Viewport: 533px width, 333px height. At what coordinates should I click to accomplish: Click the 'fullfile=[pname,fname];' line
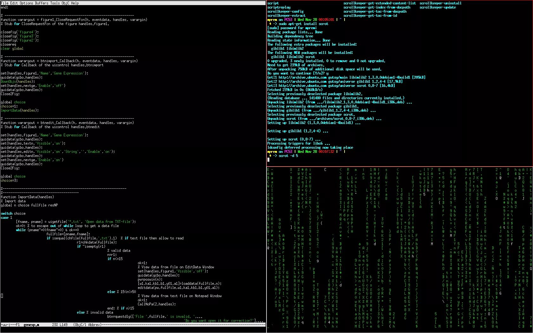[68, 234]
